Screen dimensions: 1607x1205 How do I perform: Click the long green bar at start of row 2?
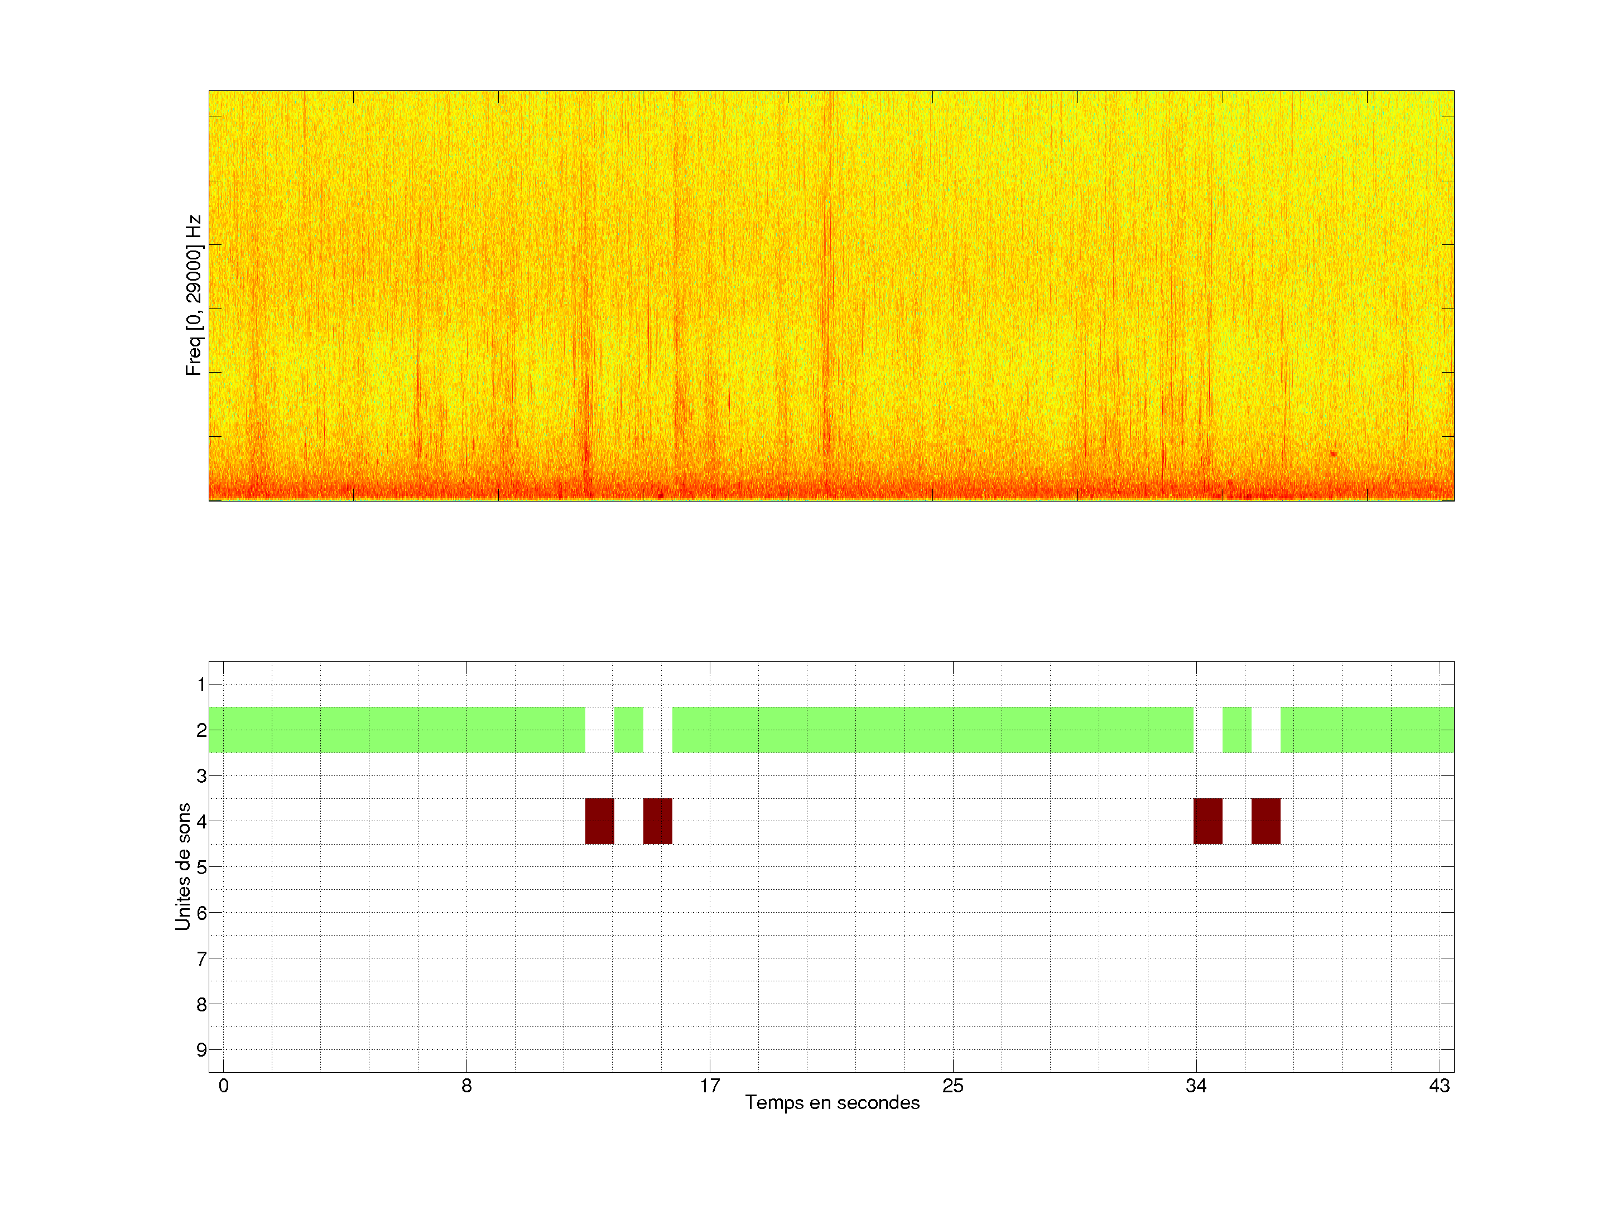(x=397, y=729)
